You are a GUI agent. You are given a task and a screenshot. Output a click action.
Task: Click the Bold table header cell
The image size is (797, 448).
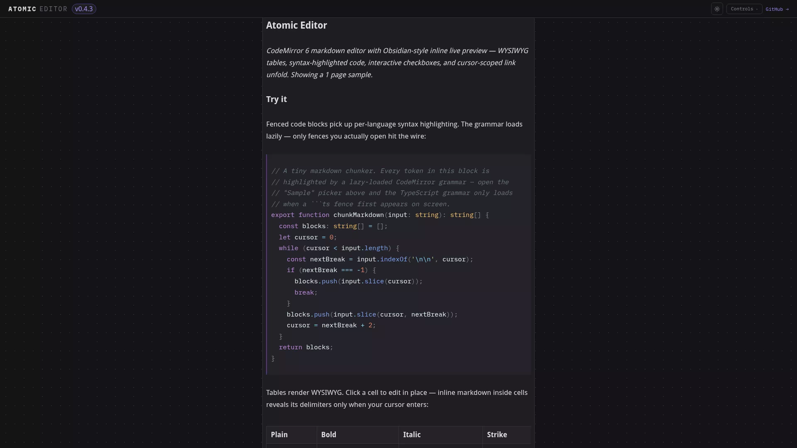click(x=357, y=435)
